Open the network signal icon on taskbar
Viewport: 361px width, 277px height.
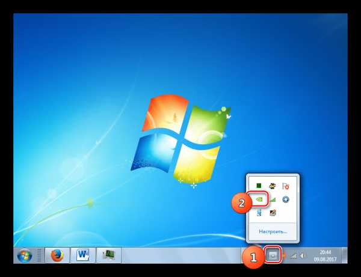293,255
